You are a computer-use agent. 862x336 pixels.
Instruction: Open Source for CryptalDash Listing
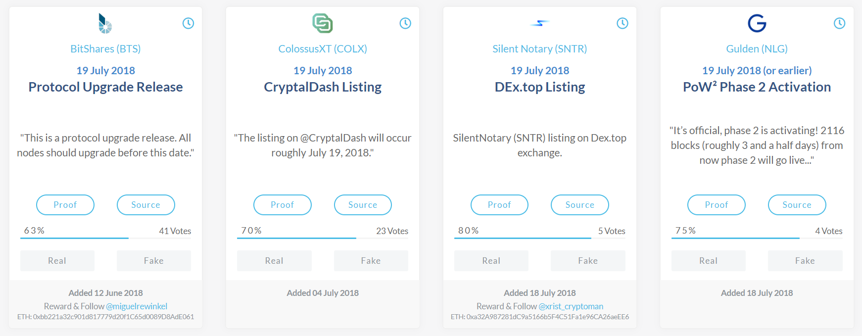point(363,205)
